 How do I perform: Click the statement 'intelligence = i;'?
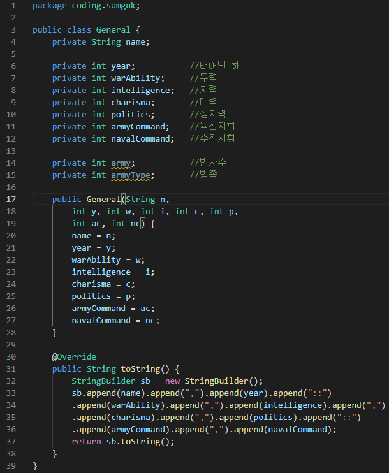tap(113, 272)
